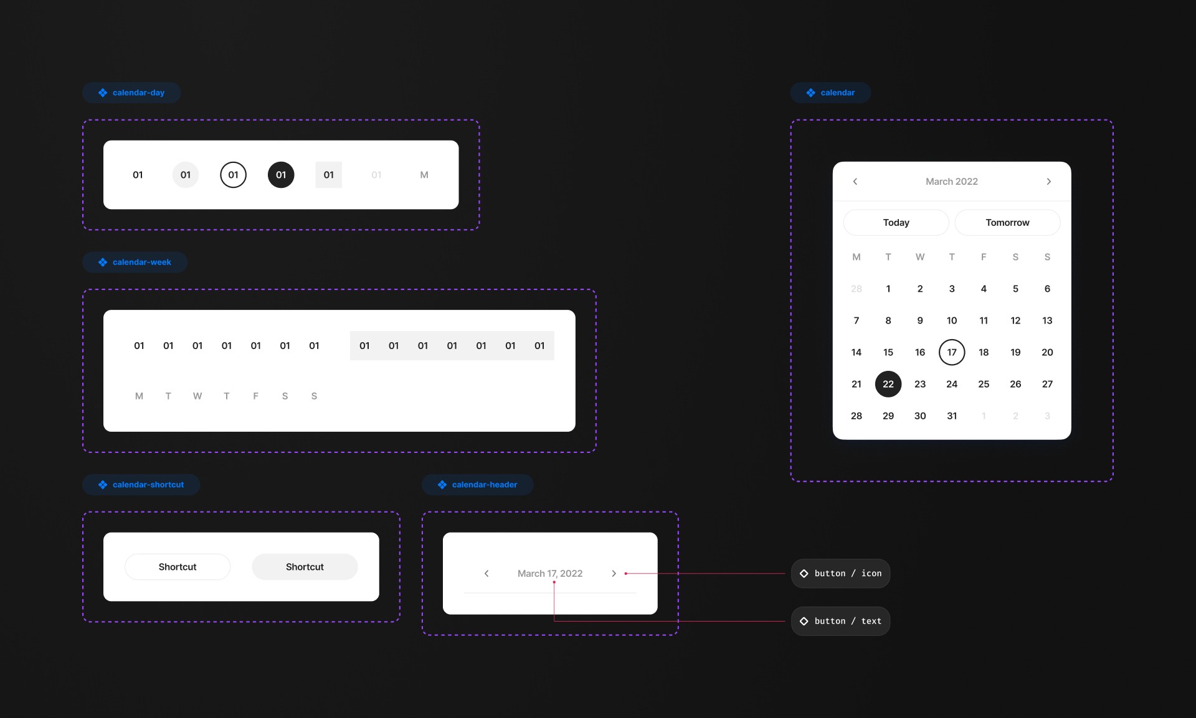Click the March 2022 header text
This screenshot has height=718, width=1196.
(x=950, y=181)
